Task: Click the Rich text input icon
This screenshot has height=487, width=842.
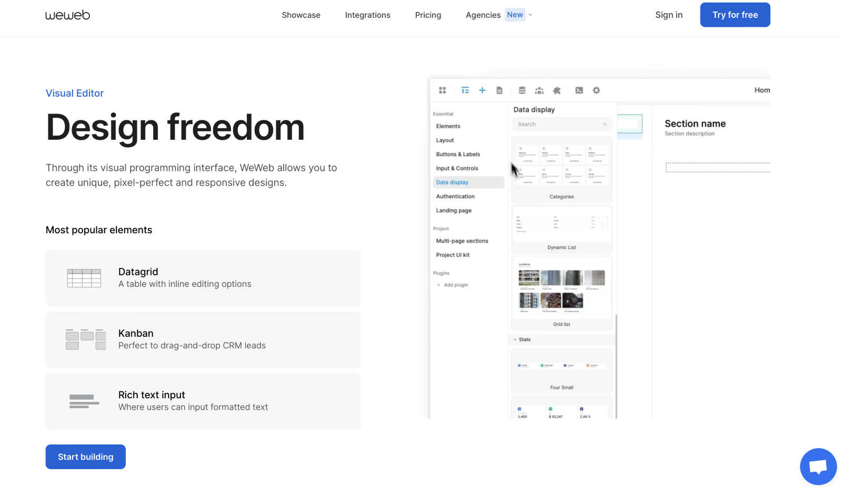Action: (84, 401)
